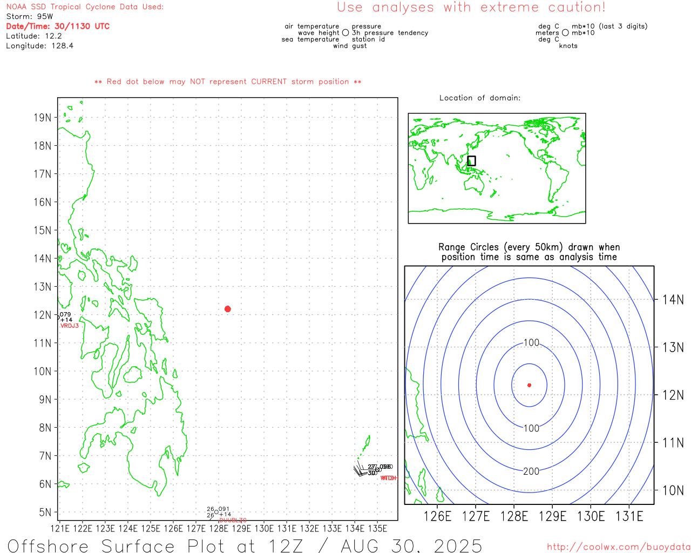
Task: Click the '200' range circle label
Action: pos(531,471)
